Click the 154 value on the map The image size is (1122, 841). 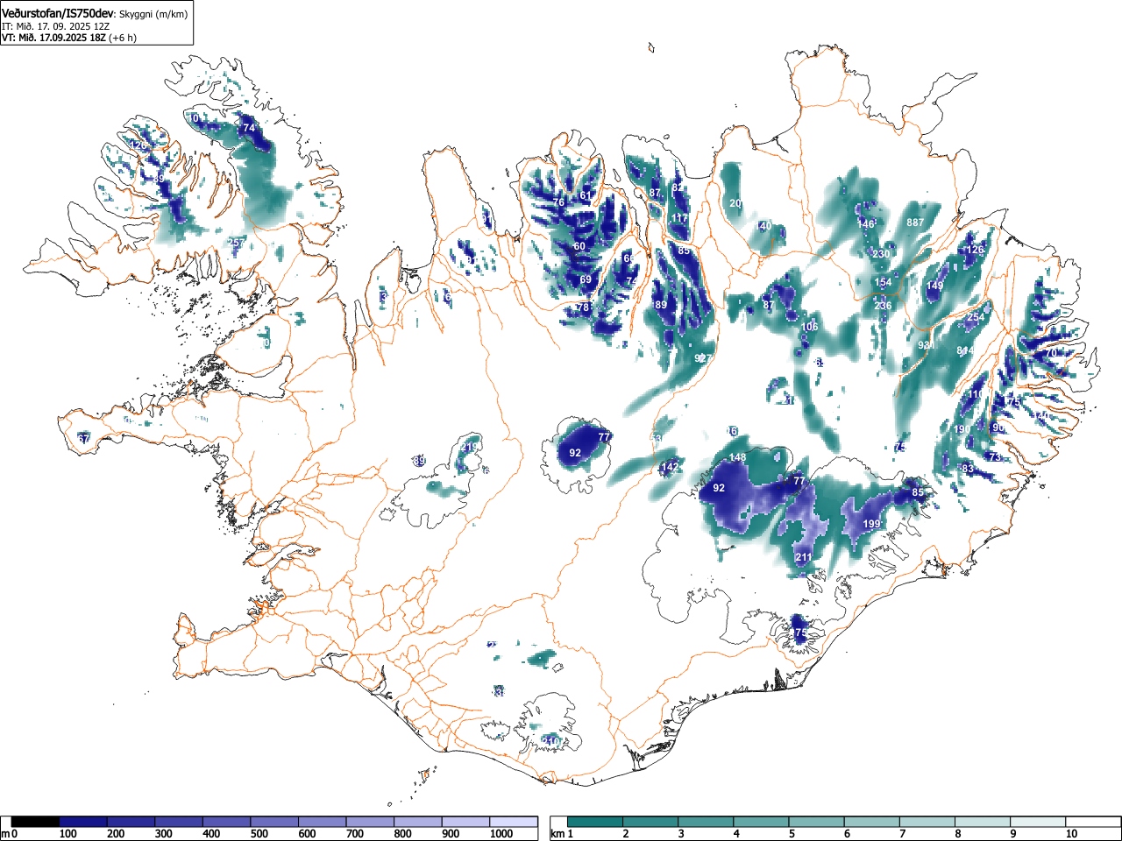(x=884, y=282)
